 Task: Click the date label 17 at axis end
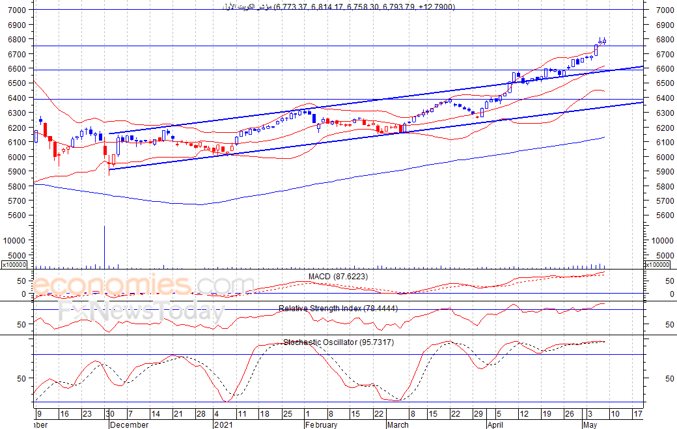click(x=638, y=414)
